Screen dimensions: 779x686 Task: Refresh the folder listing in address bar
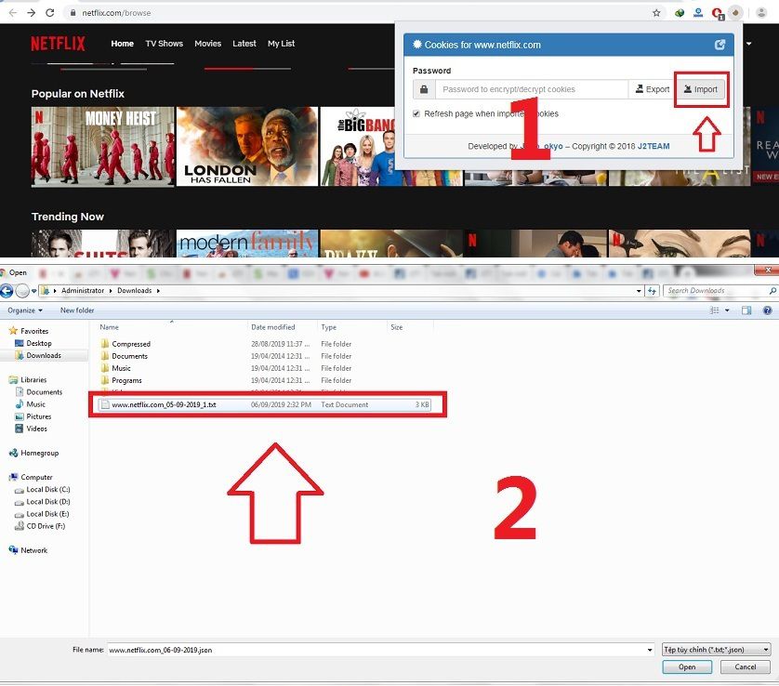point(652,291)
